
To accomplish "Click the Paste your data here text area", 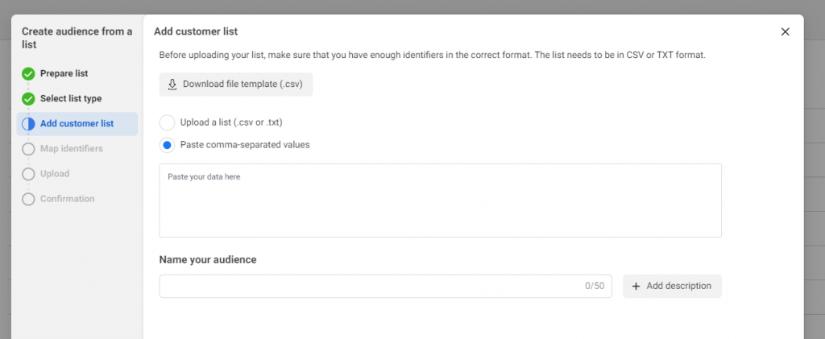I will (x=440, y=201).
